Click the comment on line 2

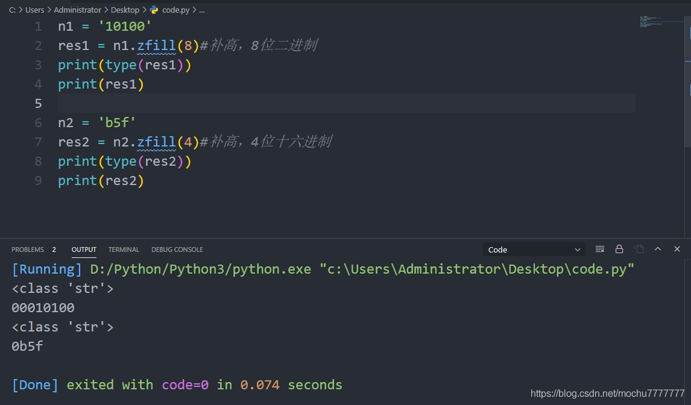(259, 45)
